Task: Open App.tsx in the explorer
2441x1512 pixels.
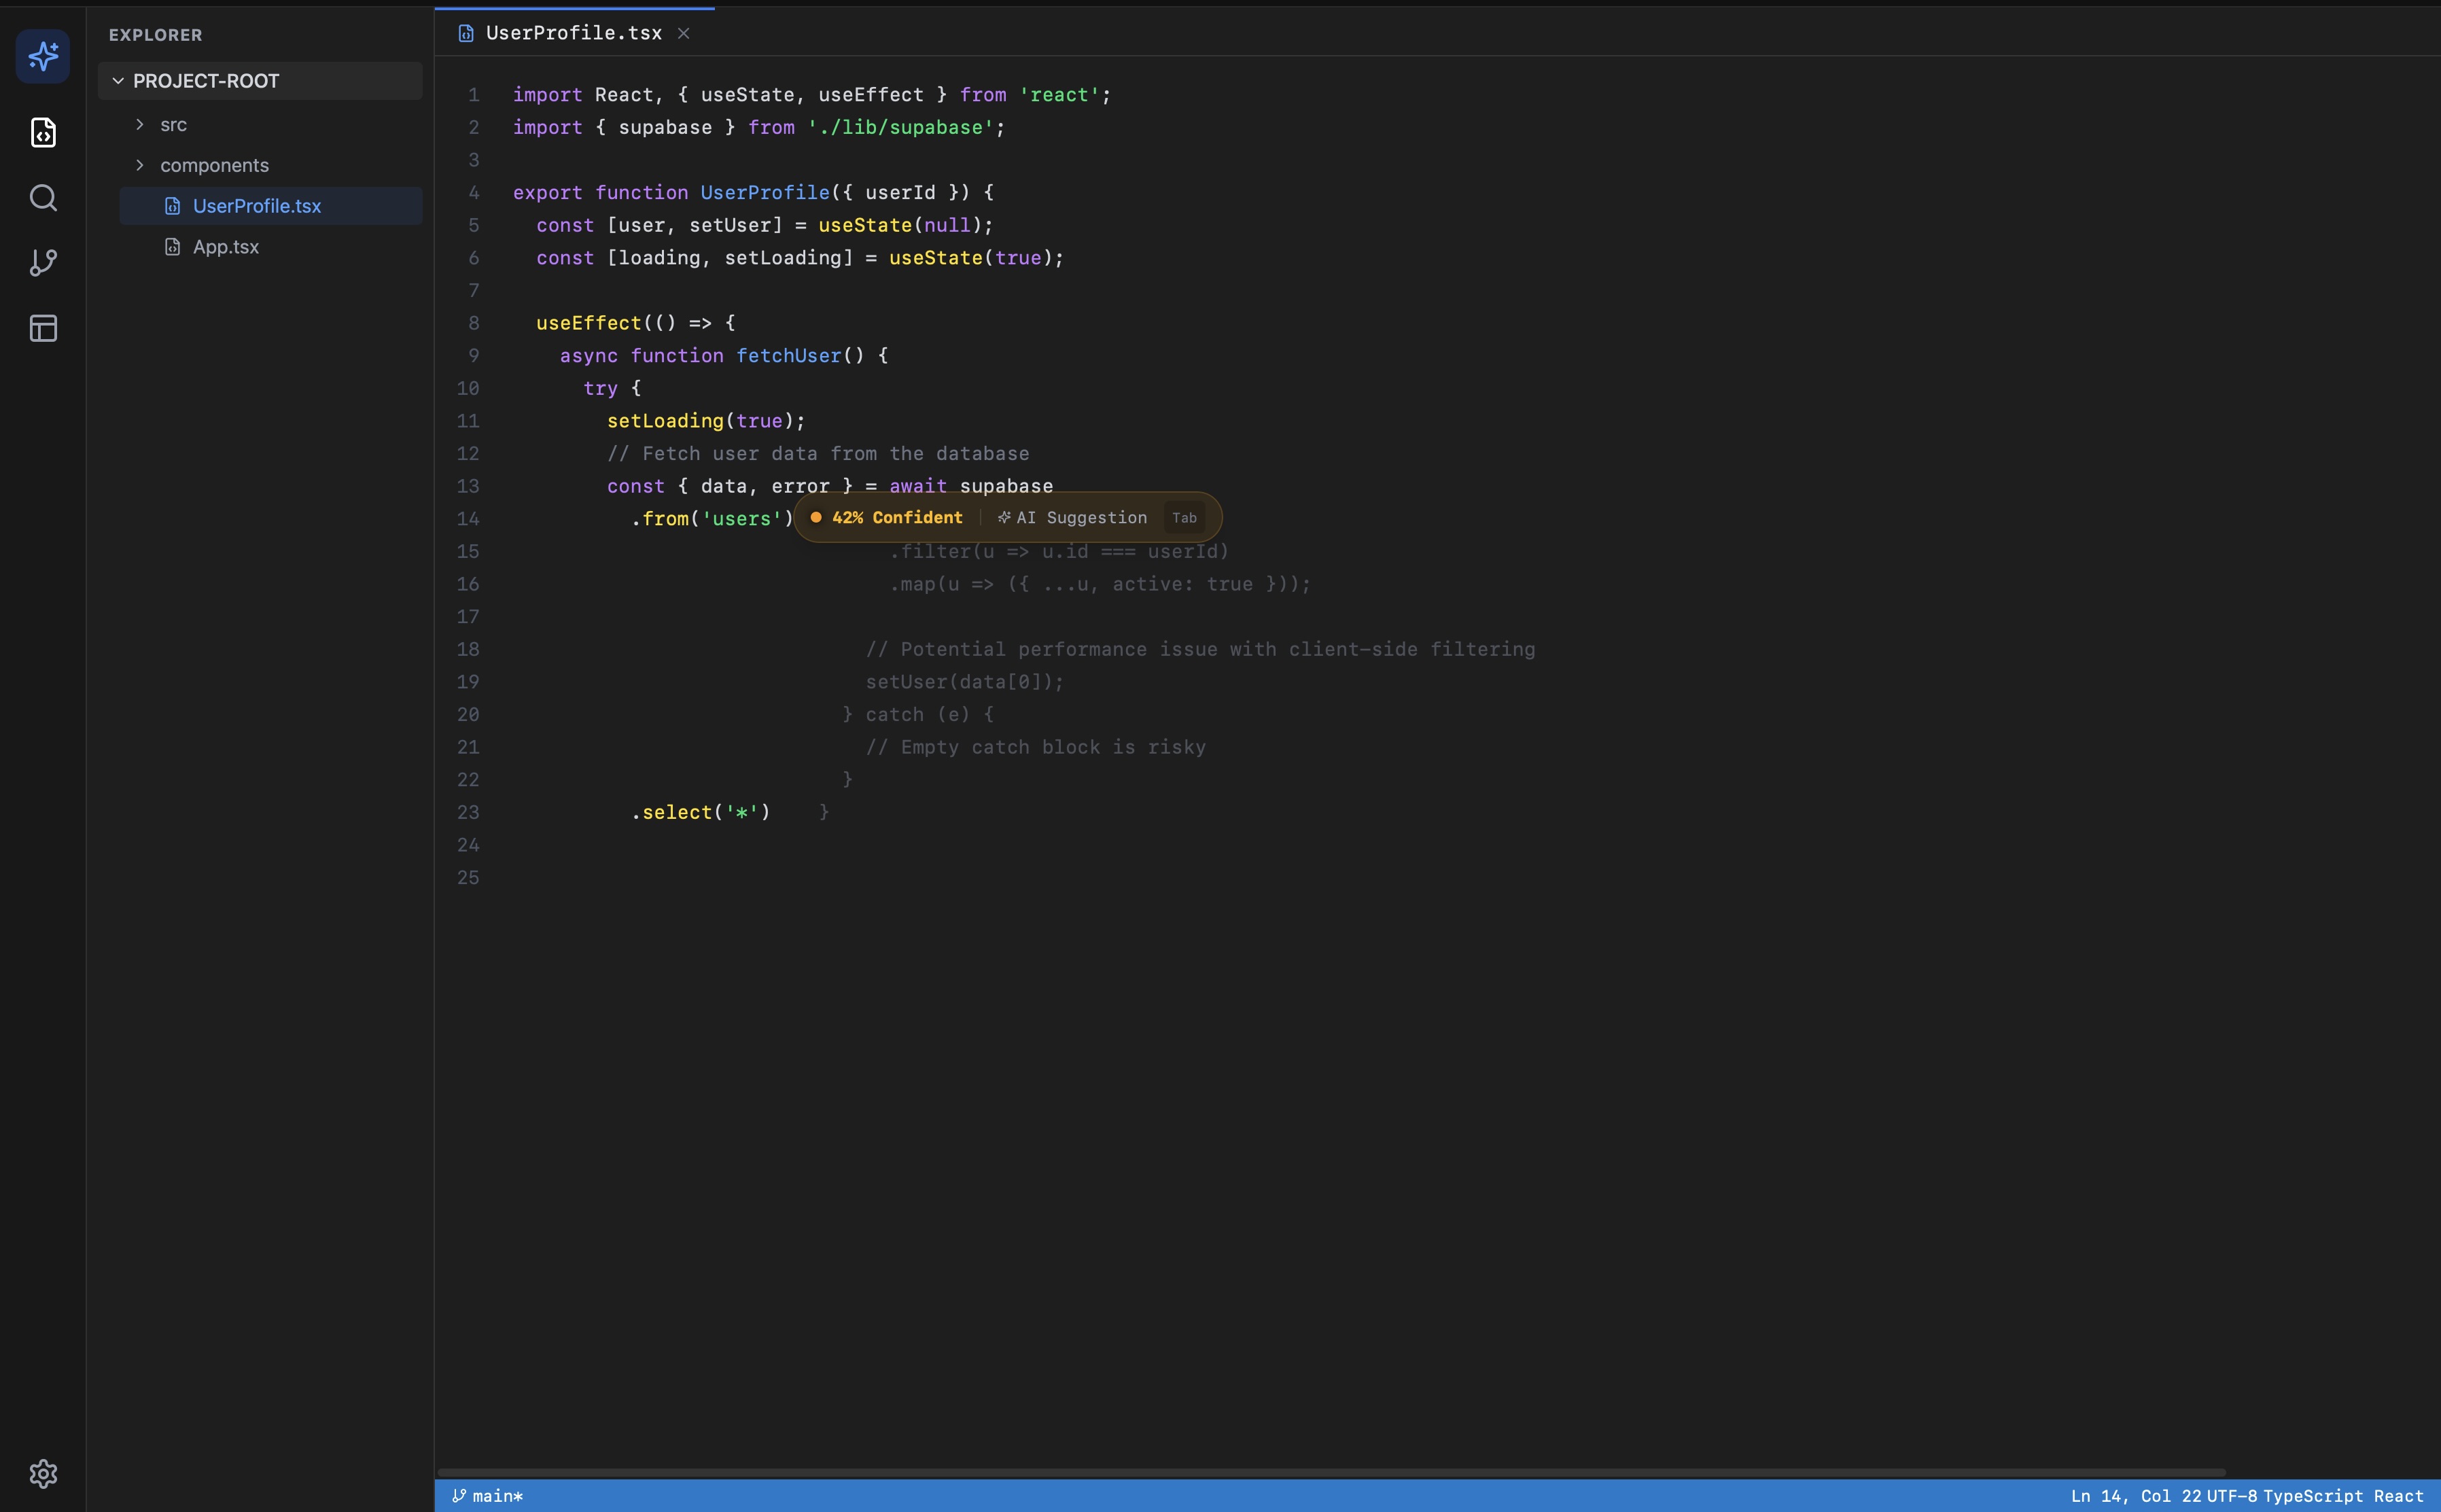Action: (x=225, y=247)
